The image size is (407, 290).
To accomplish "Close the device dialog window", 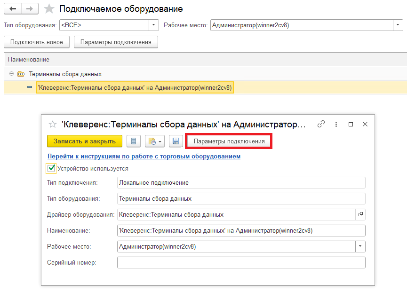I will [x=365, y=124].
